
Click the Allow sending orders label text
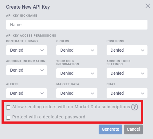click(x=71, y=107)
